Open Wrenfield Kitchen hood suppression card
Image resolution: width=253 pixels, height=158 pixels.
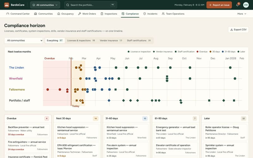126,132
